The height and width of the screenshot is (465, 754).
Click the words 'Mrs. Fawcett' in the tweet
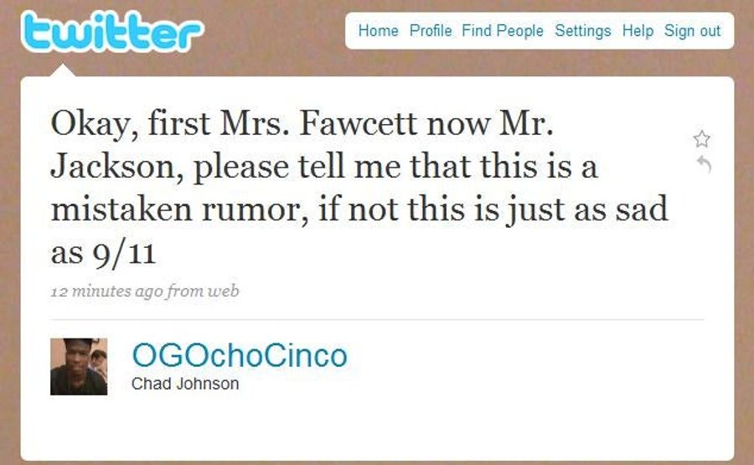pos(318,124)
